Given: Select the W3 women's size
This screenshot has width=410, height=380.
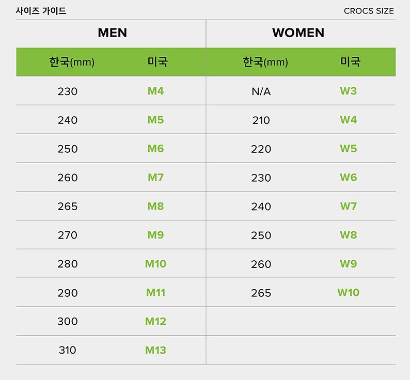Looking at the screenshot, I should (x=348, y=91).
